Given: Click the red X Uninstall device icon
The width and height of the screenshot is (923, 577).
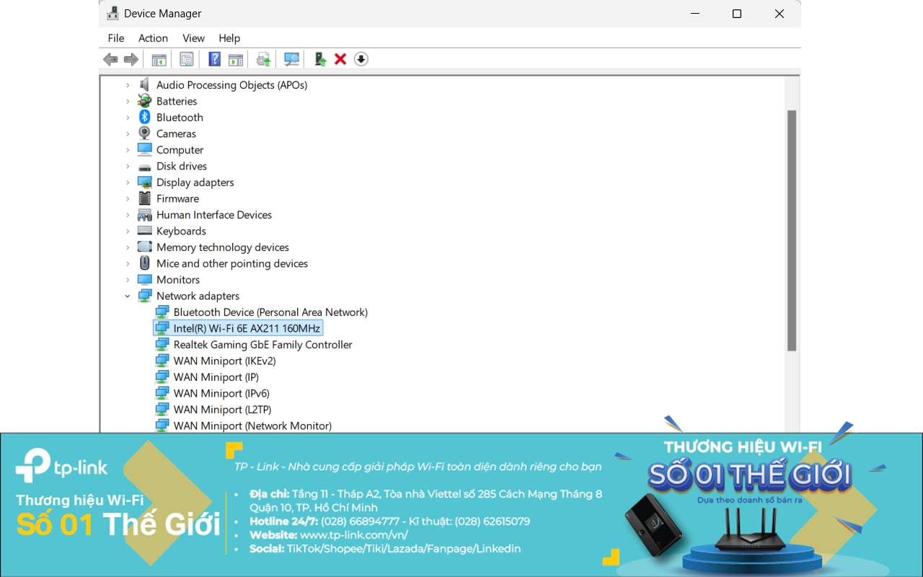Looking at the screenshot, I should point(340,59).
